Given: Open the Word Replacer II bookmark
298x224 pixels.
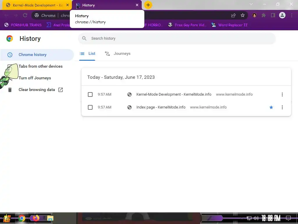Looking at the screenshot, I should tap(230, 25).
